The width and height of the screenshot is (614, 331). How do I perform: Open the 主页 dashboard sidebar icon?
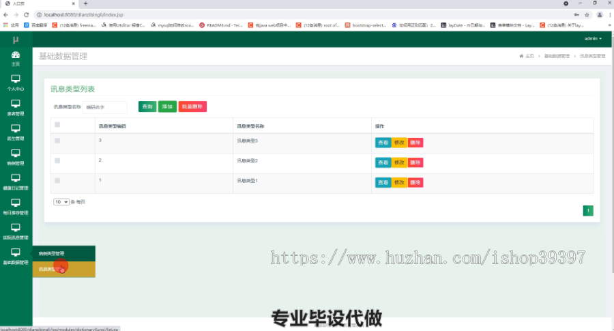coord(16,59)
